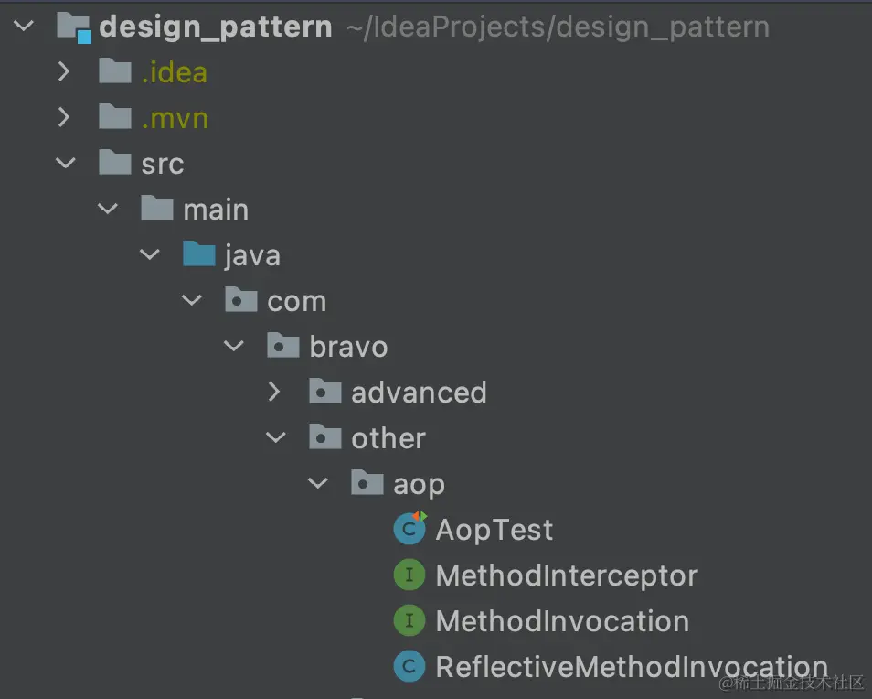This screenshot has width=872, height=699.
Task: Click the aop package folder icon
Action: [367, 482]
